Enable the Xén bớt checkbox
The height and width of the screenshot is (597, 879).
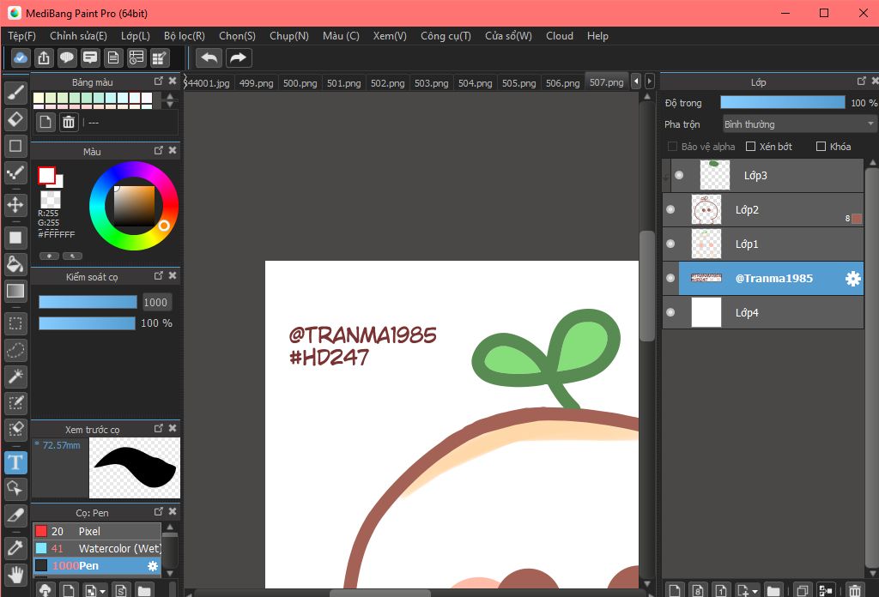tap(751, 147)
